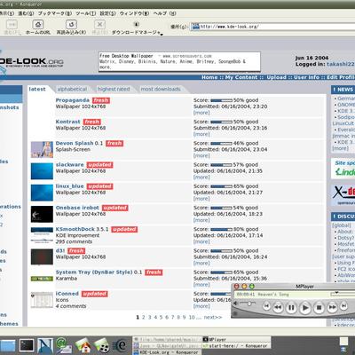355x355 pixels.
Task: Click the Home URL toolbar icon
Action: [38, 25]
